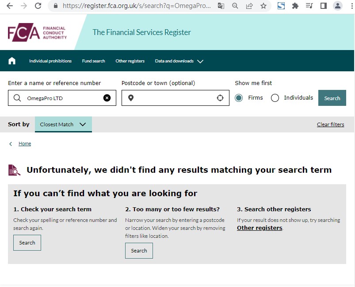Viewport: 355px width, 287px height.
Task: Use current location crosshair icon
Action: (220, 98)
